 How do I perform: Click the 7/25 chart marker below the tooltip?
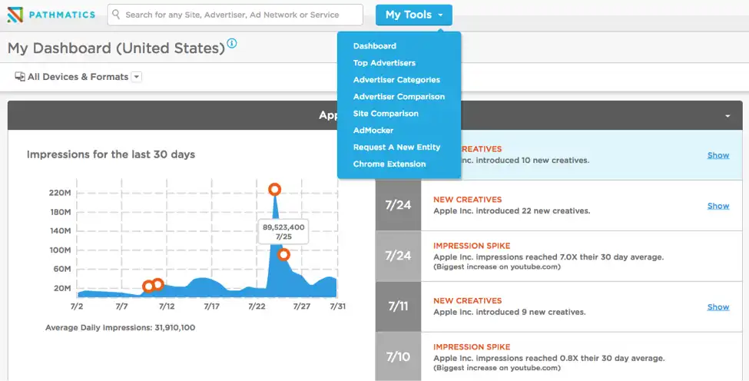point(283,254)
